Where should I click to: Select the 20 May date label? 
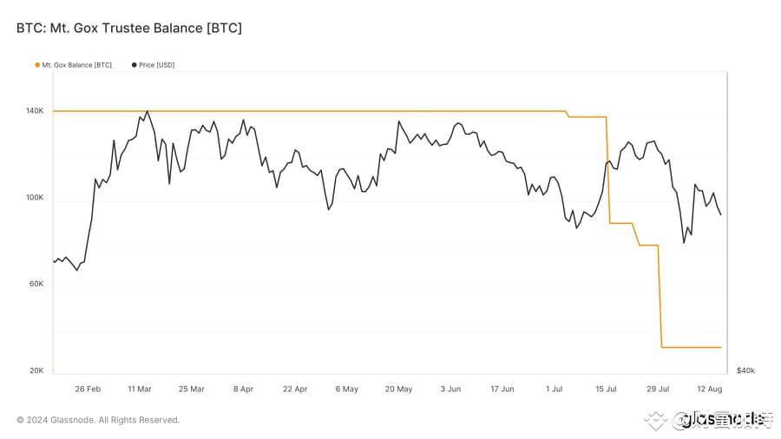point(398,390)
